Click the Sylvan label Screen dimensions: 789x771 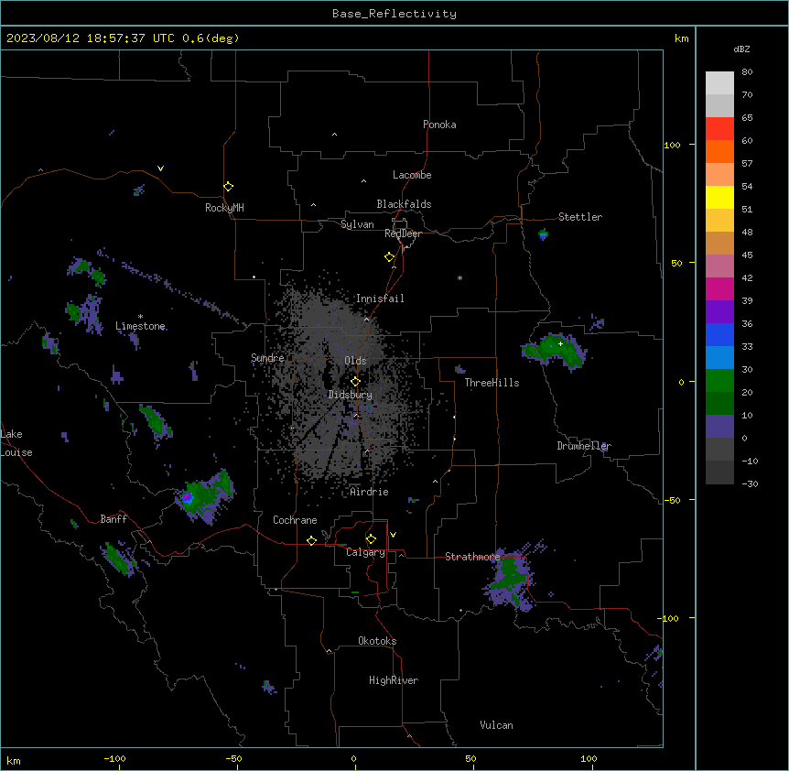coord(357,224)
